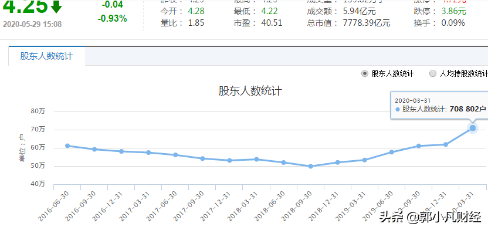Click the 跌停 3.86元 value

pyautogui.click(x=454, y=12)
